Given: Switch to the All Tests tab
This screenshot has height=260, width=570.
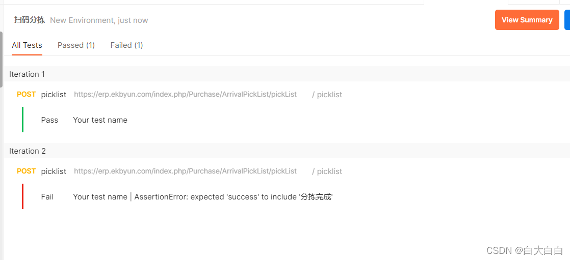Looking at the screenshot, I should point(27,45).
